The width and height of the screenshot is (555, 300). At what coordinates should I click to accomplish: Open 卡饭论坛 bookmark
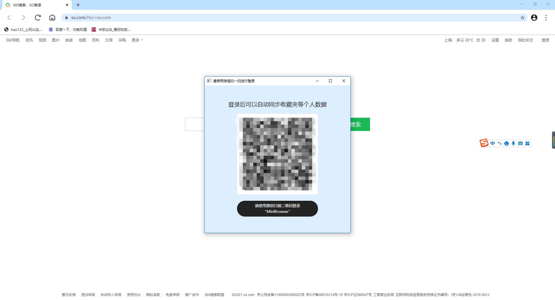click(111, 29)
